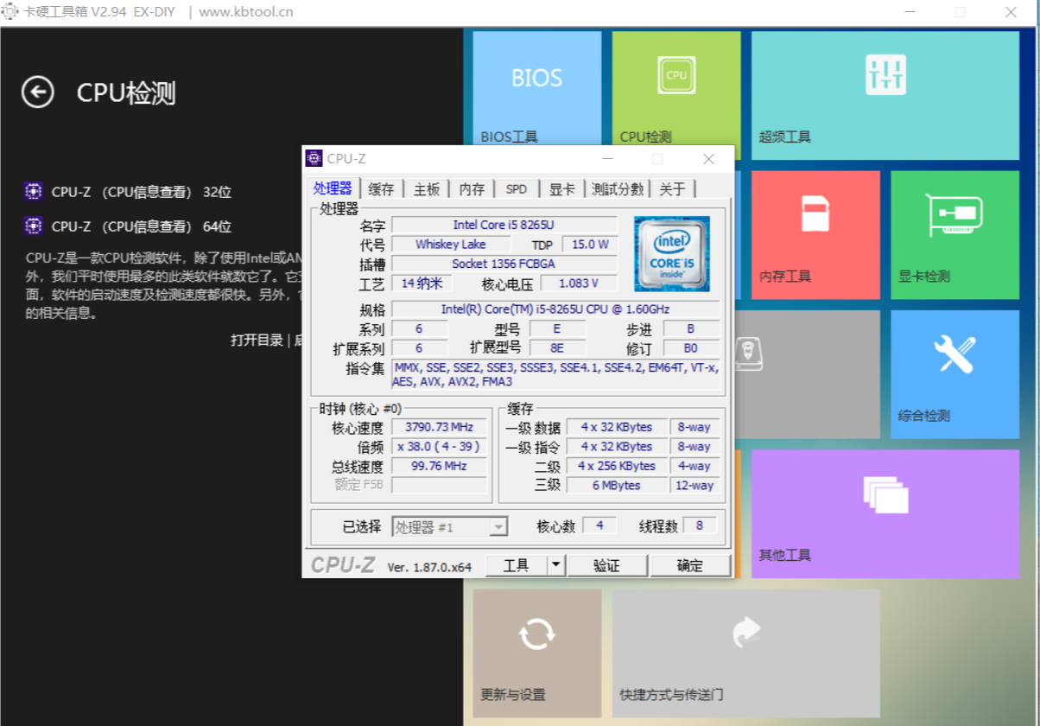Viewport: 1040px width, 726px height.
Task: Click the Intel Core i5 logo image
Action: click(x=672, y=253)
